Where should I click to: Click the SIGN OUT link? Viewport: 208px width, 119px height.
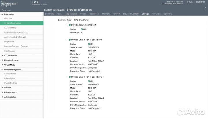pyautogui.click(x=200, y=2)
